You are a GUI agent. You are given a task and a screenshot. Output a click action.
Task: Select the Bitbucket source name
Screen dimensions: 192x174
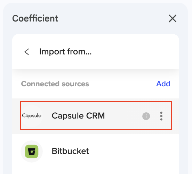coord(70,151)
